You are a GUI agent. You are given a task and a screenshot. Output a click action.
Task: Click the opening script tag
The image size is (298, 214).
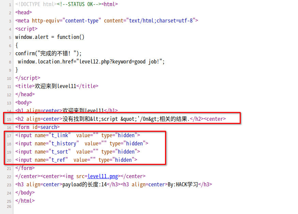[26, 29]
